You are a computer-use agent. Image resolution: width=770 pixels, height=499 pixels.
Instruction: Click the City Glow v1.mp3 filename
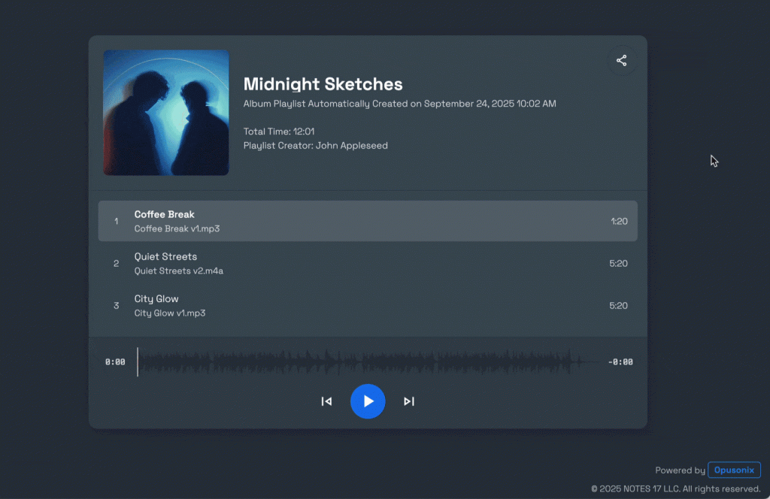[170, 313]
